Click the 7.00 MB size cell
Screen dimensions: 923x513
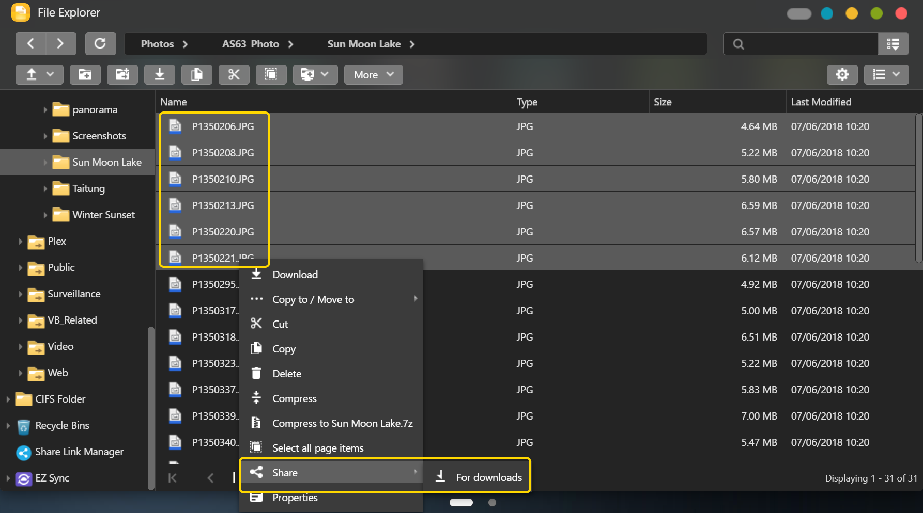tap(759, 416)
